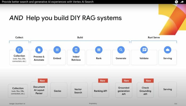The image size is (186, 106).
Task: Click the Process & Annotate document icon
Action: pos(39,50)
